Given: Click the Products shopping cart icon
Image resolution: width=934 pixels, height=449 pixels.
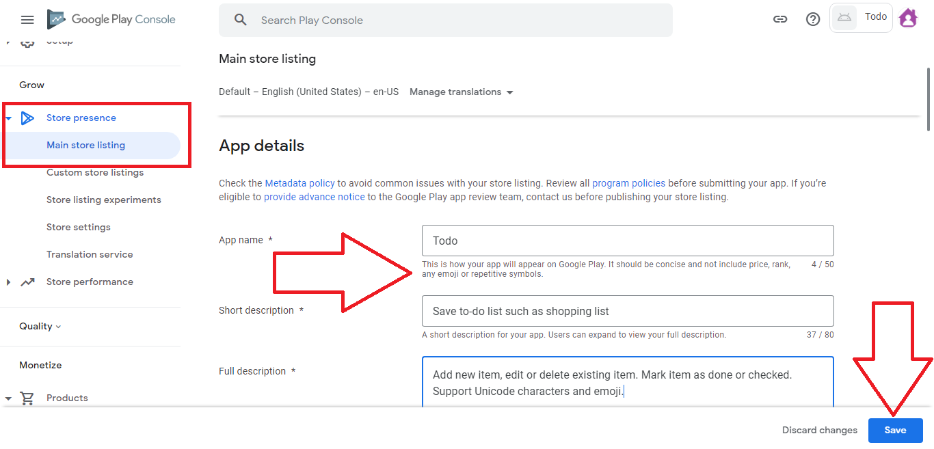Looking at the screenshot, I should click(x=27, y=398).
